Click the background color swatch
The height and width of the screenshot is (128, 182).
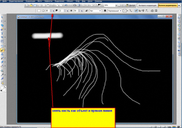pos(4,90)
